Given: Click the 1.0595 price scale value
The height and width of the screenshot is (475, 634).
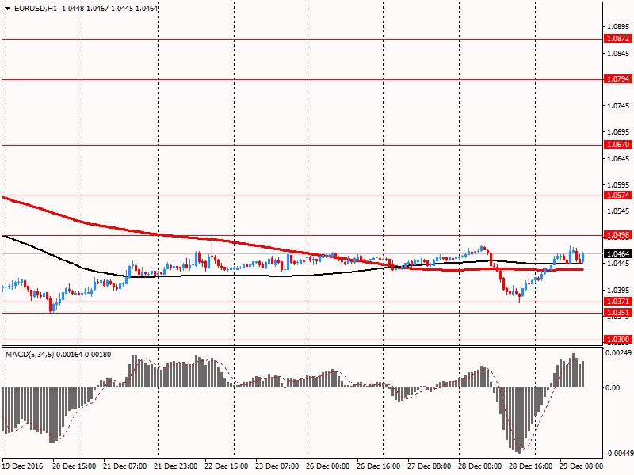Looking at the screenshot, I should click(619, 185).
